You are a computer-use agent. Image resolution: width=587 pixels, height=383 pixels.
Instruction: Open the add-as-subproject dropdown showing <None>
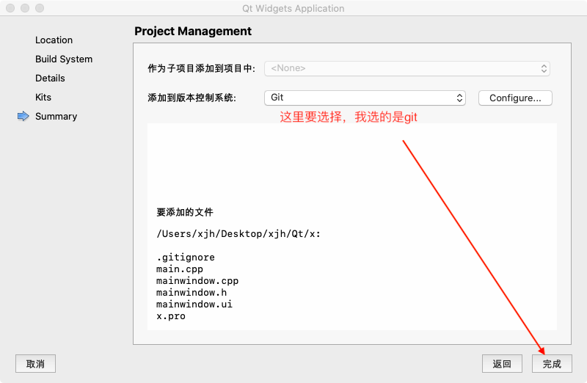tap(406, 68)
